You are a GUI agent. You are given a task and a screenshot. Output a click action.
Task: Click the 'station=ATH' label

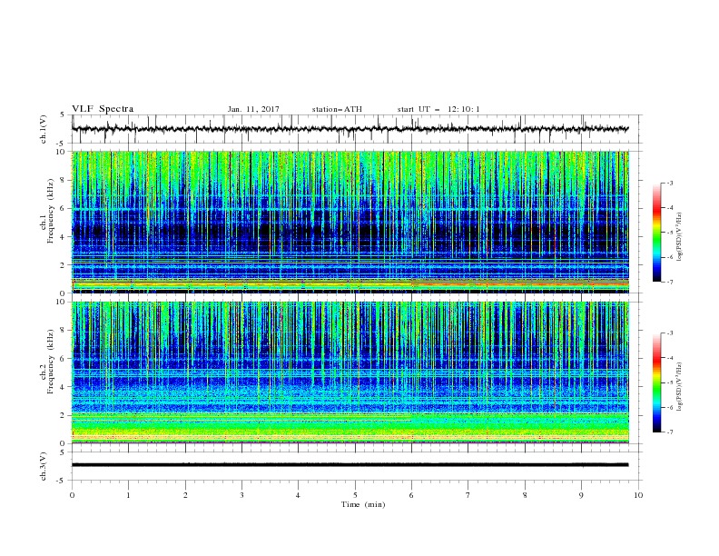[x=337, y=109]
